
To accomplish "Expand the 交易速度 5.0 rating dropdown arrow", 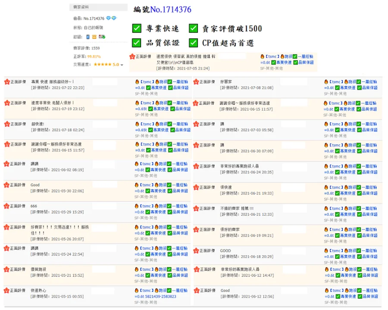I will [122, 65].
